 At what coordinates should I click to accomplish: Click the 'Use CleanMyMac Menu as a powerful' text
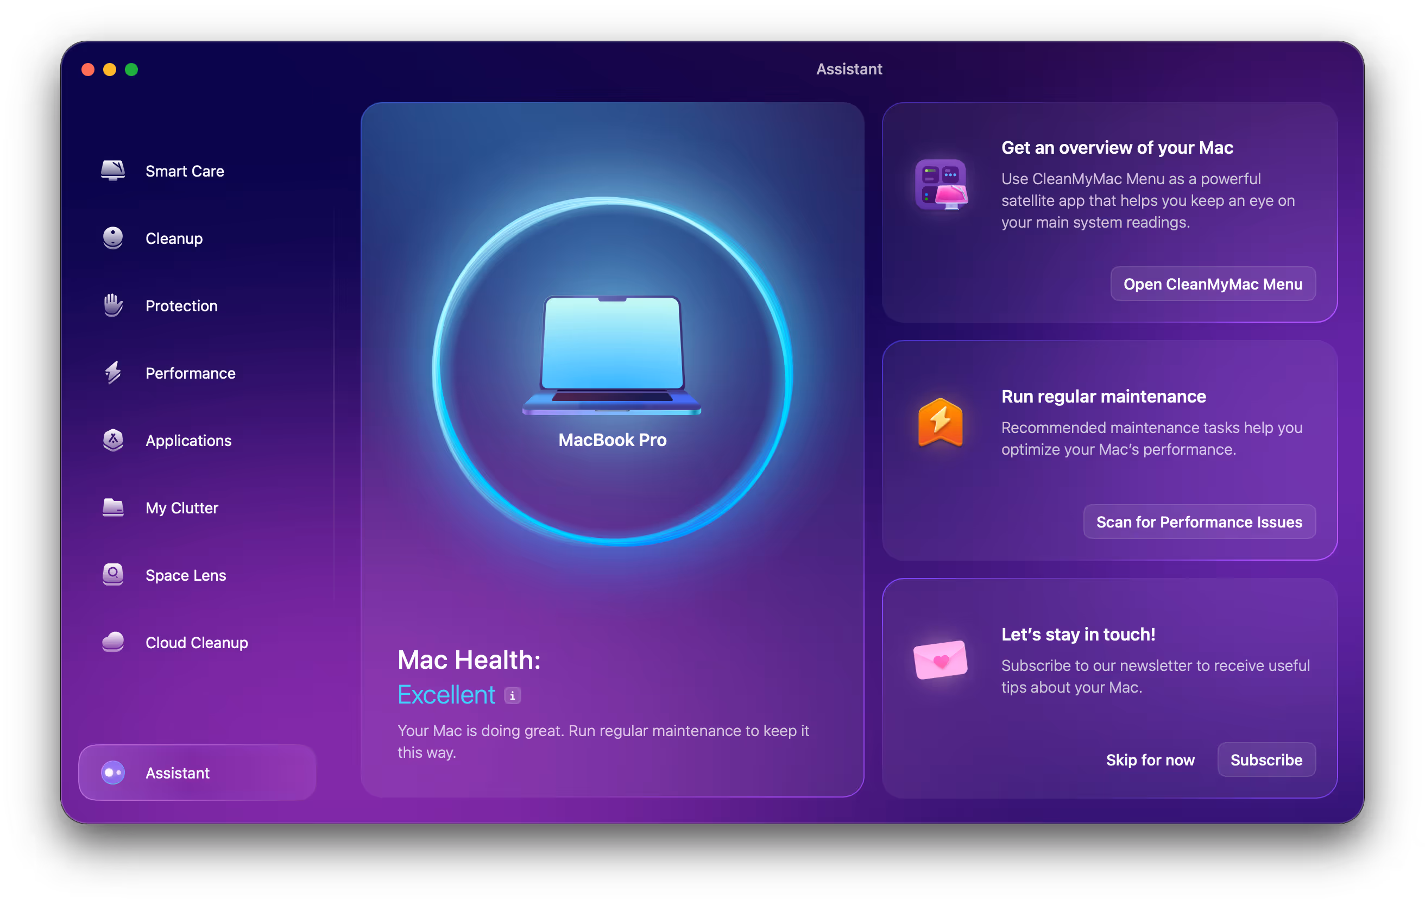point(1148,200)
